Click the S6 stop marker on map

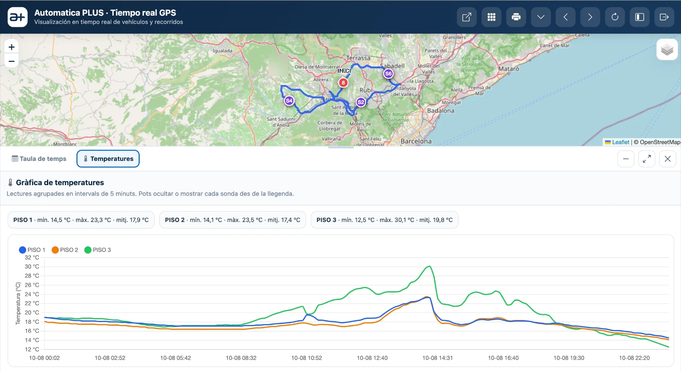388,73
